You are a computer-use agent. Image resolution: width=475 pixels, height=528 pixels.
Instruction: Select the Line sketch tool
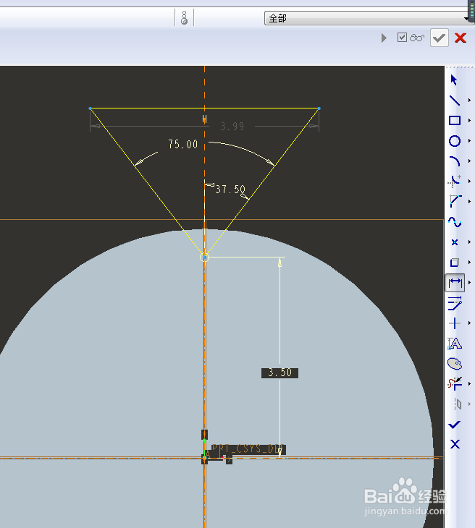pyautogui.click(x=455, y=101)
